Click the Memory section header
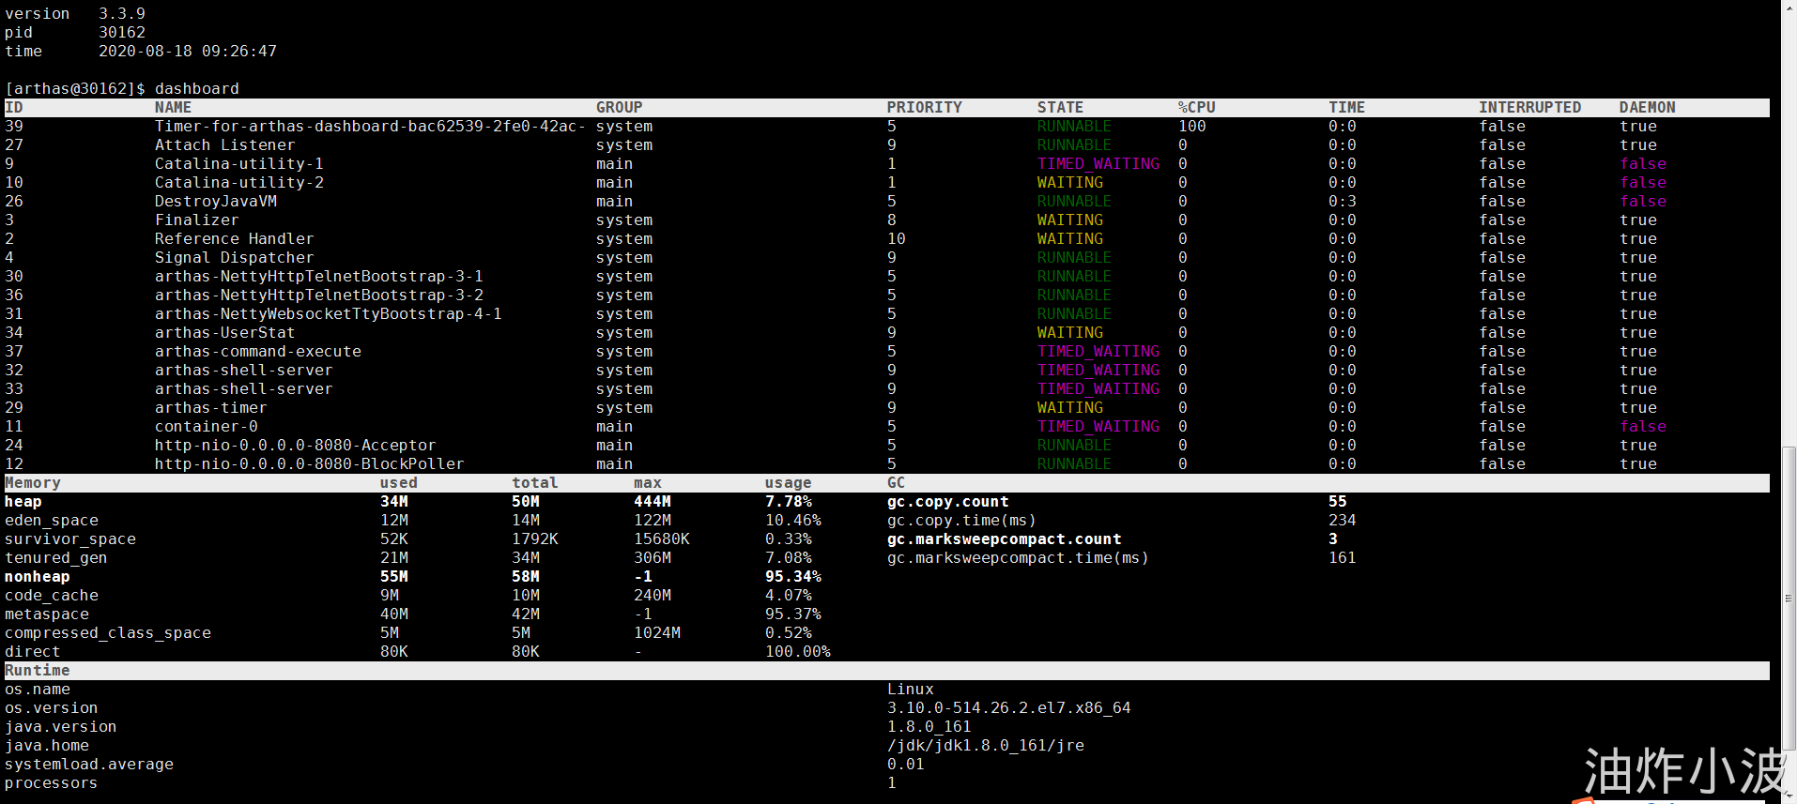Image resolution: width=1797 pixels, height=804 pixels. coord(33,483)
